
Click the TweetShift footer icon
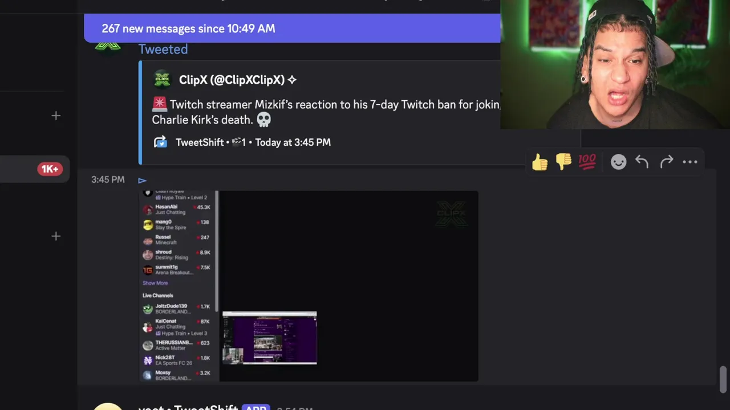click(160, 142)
